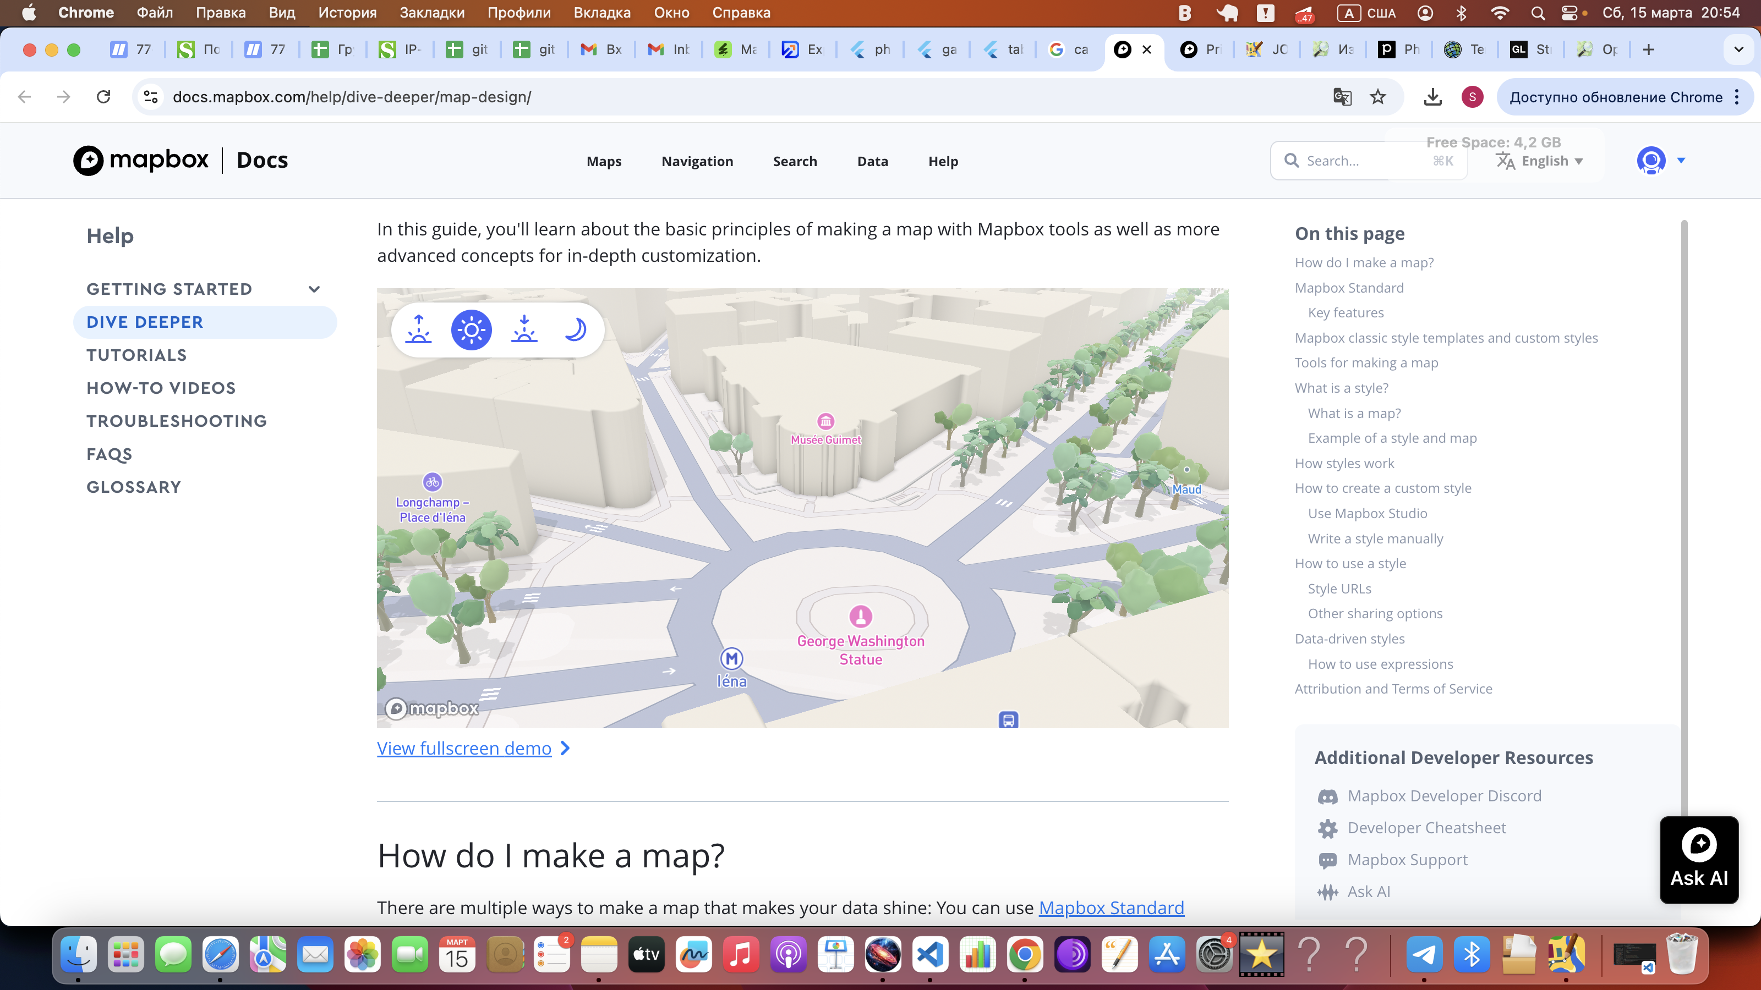This screenshot has width=1761, height=990.
Task: Click the George Washington Statue marker
Action: tap(861, 616)
